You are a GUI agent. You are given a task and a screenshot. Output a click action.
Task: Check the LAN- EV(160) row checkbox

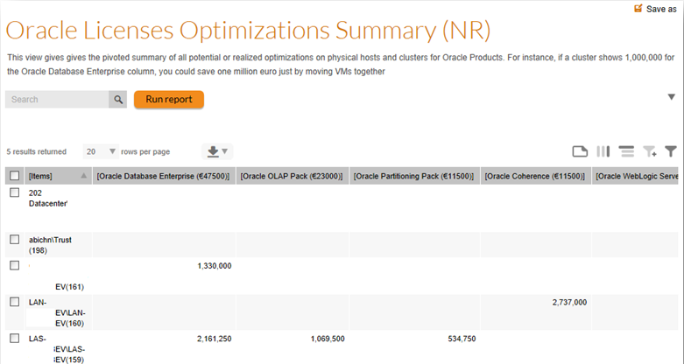14,302
